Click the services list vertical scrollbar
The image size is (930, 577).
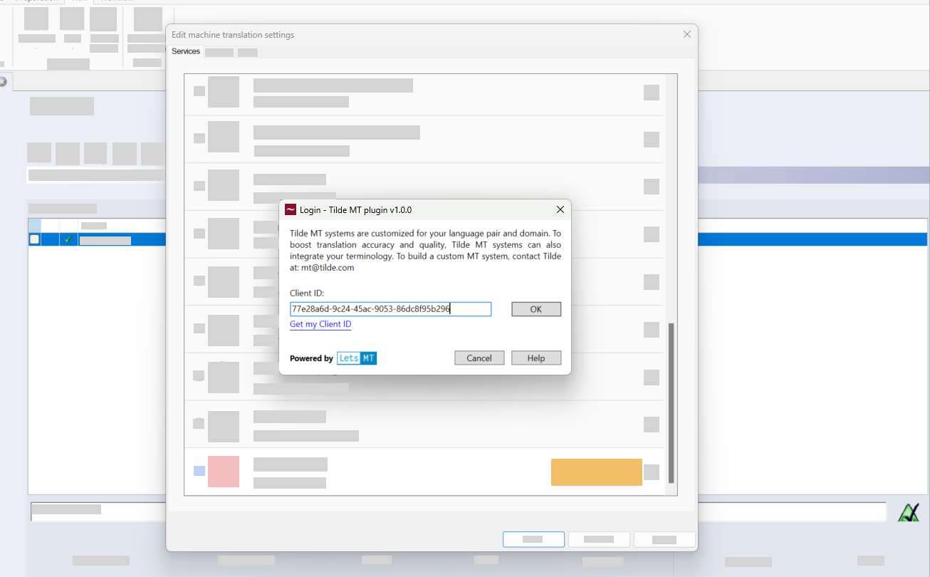[x=670, y=402]
